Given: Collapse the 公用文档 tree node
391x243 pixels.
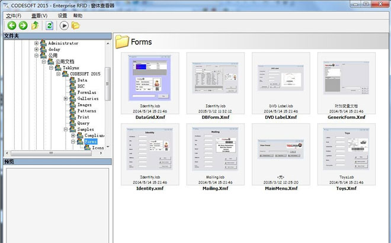Looking at the screenshot, I should (44, 61).
